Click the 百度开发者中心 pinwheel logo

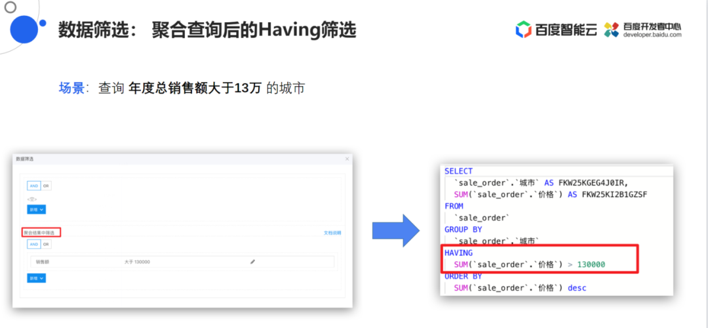612,30
